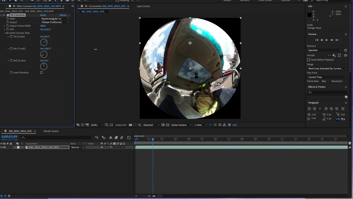
Task: Open the graph editor icon
Action: 129,138
